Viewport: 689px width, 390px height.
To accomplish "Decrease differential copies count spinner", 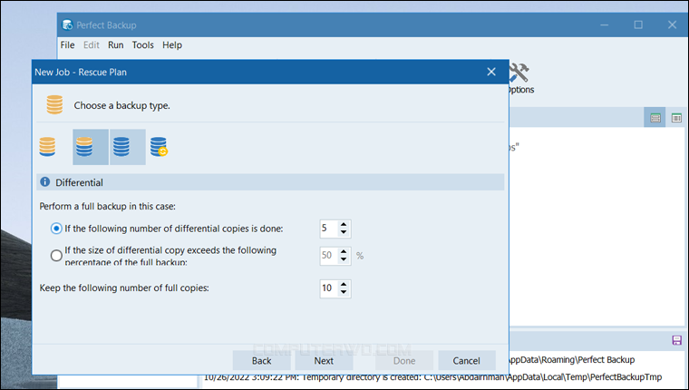I will pos(344,232).
